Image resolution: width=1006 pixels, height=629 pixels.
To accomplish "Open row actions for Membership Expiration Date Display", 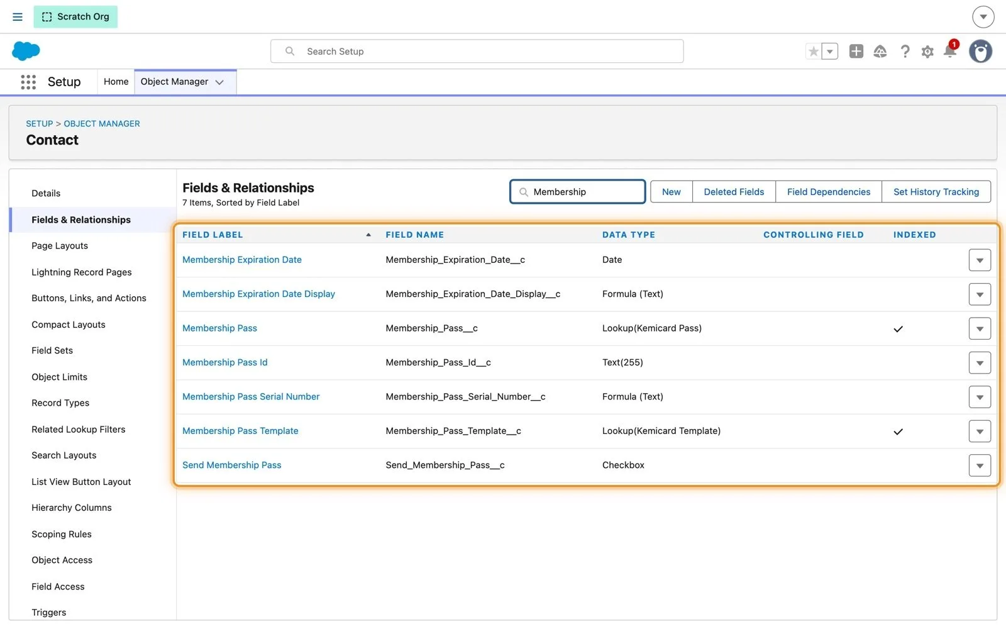I will click(x=980, y=294).
